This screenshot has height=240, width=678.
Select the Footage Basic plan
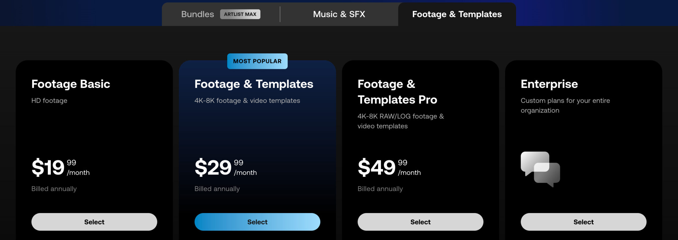pyautogui.click(x=94, y=222)
